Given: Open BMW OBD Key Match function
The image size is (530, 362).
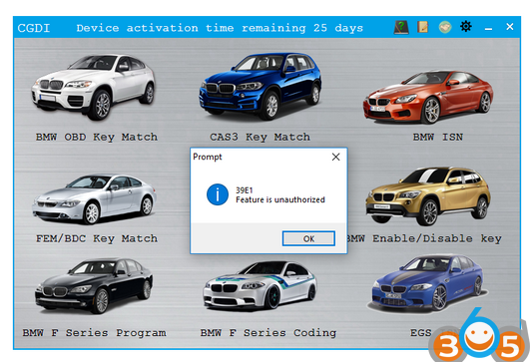Looking at the screenshot, I should (x=97, y=137).
